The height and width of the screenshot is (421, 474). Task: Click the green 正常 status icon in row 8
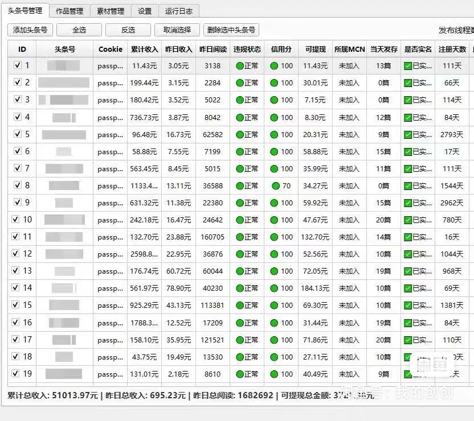240,186
